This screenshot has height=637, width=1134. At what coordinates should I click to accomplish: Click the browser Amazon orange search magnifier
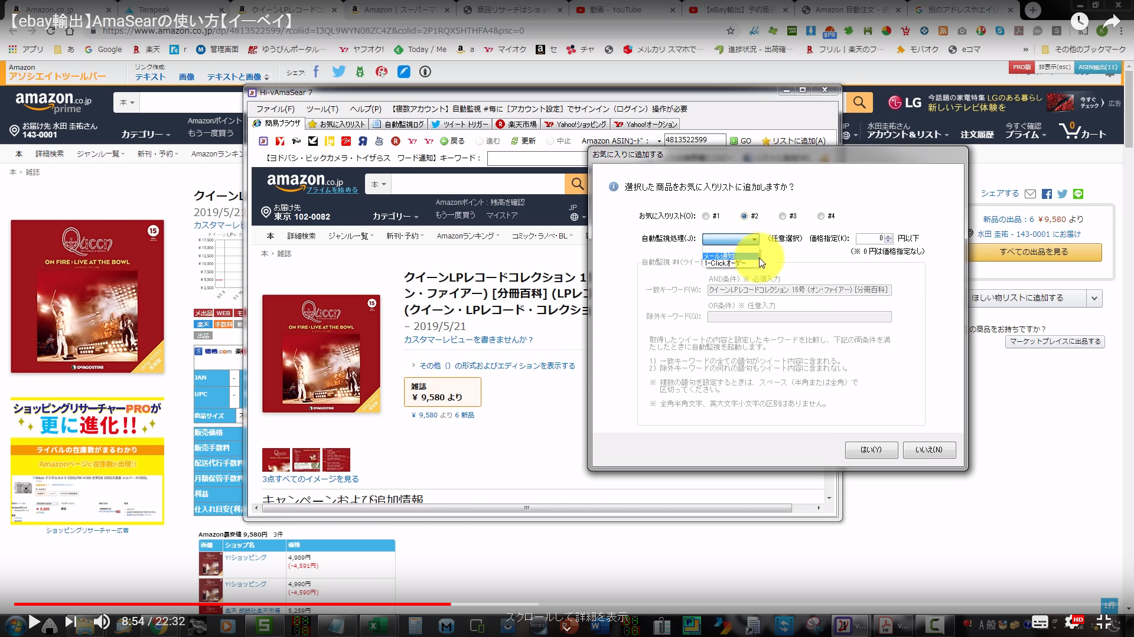tap(859, 103)
